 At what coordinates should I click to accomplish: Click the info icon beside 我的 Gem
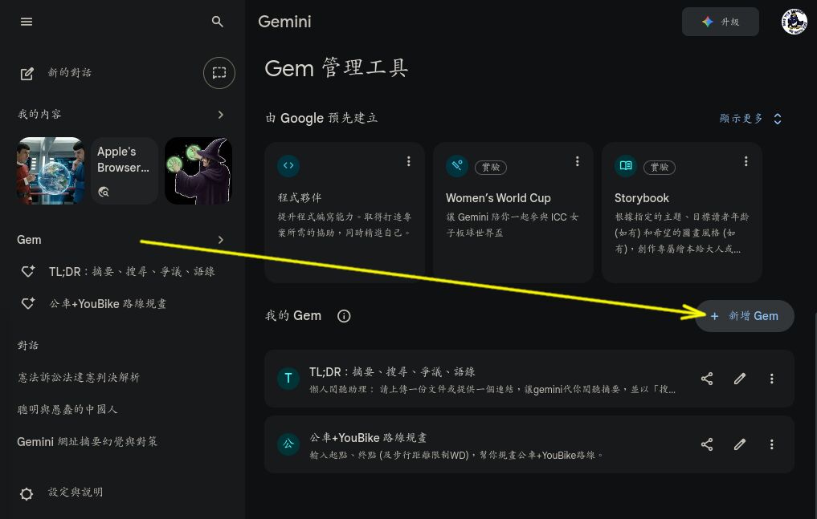pos(344,316)
